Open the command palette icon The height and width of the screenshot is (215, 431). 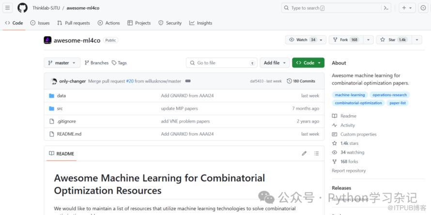click(386, 8)
